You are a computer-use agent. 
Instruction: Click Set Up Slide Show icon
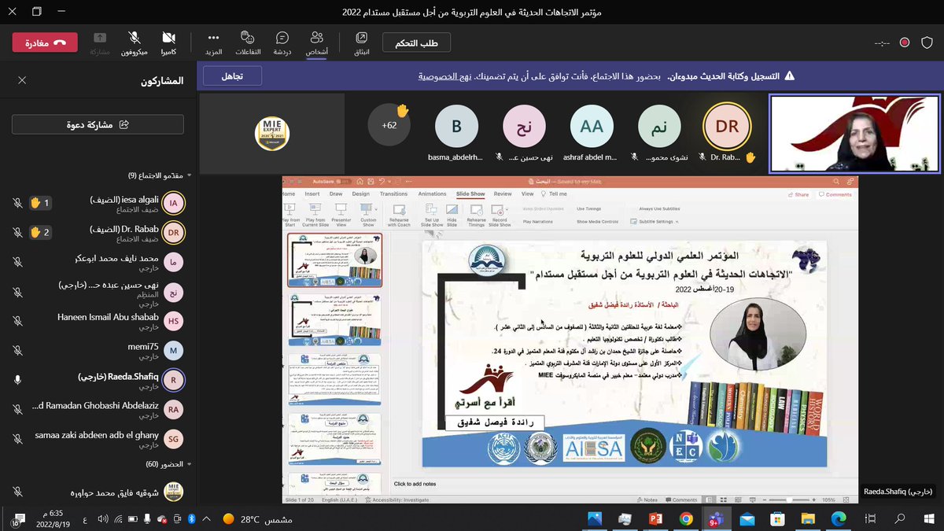coord(432,215)
